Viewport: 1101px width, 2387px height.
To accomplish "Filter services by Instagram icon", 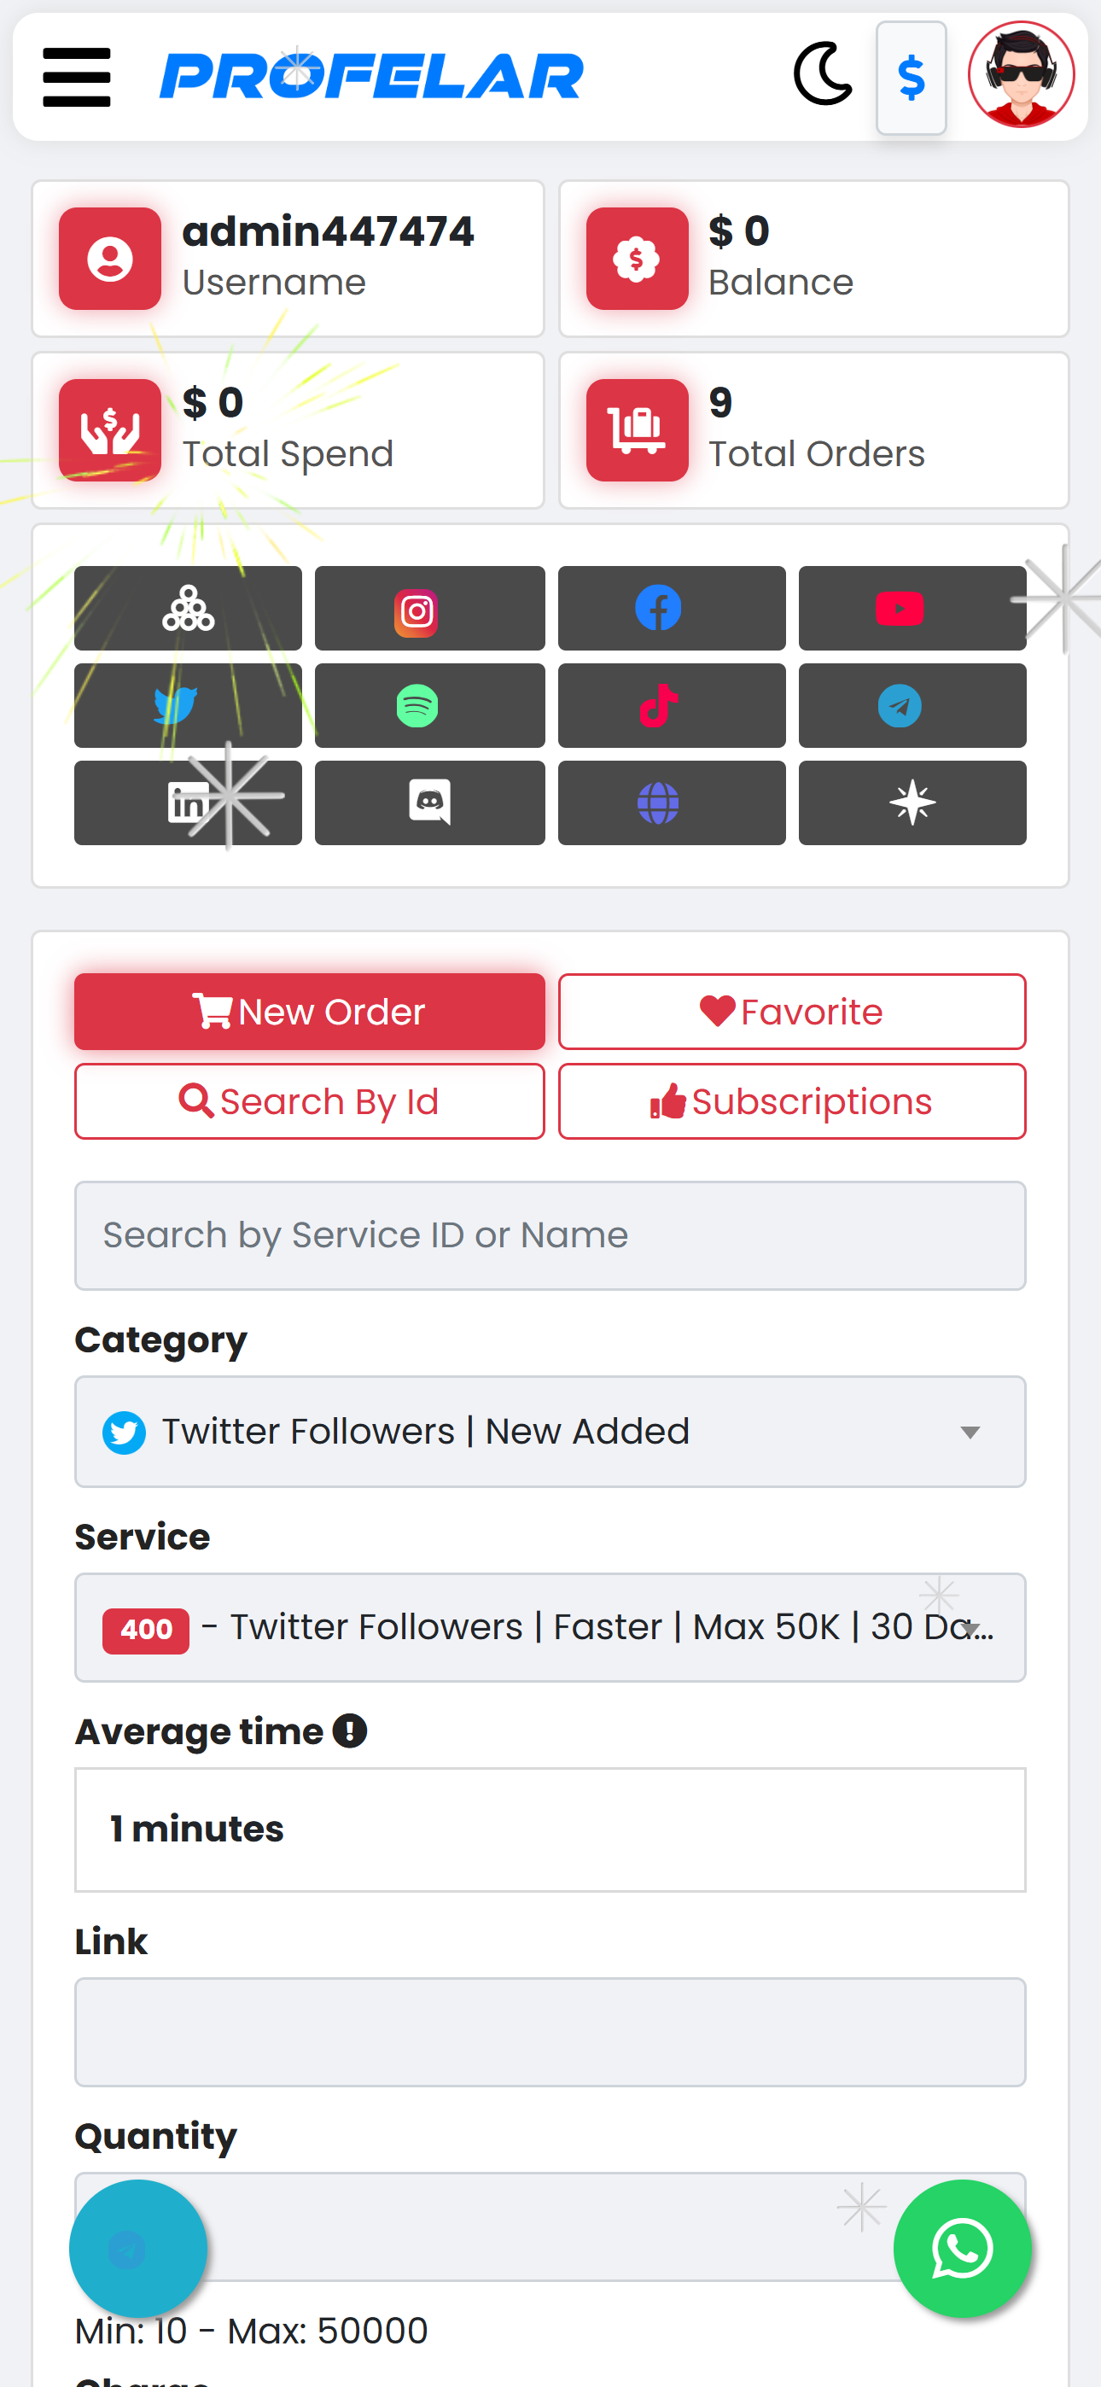I will pos(429,609).
